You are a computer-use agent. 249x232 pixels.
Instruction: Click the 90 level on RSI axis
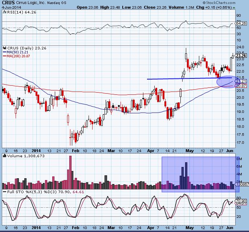point(239,15)
